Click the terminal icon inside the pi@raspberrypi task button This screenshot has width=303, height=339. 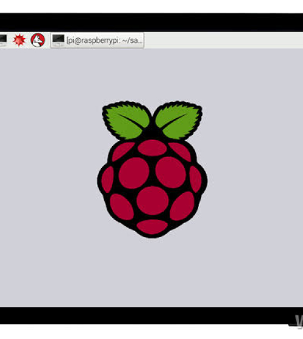[x=58, y=40]
